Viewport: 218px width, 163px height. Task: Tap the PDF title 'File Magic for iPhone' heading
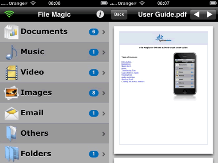pyautogui.click(x=163, y=48)
